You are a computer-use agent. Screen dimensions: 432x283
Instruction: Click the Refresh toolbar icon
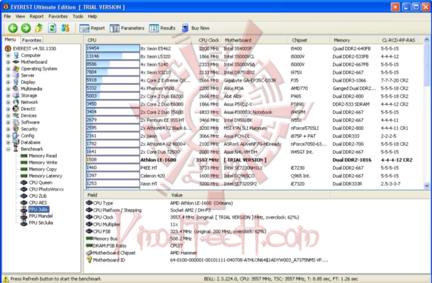pyautogui.click(x=52, y=28)
